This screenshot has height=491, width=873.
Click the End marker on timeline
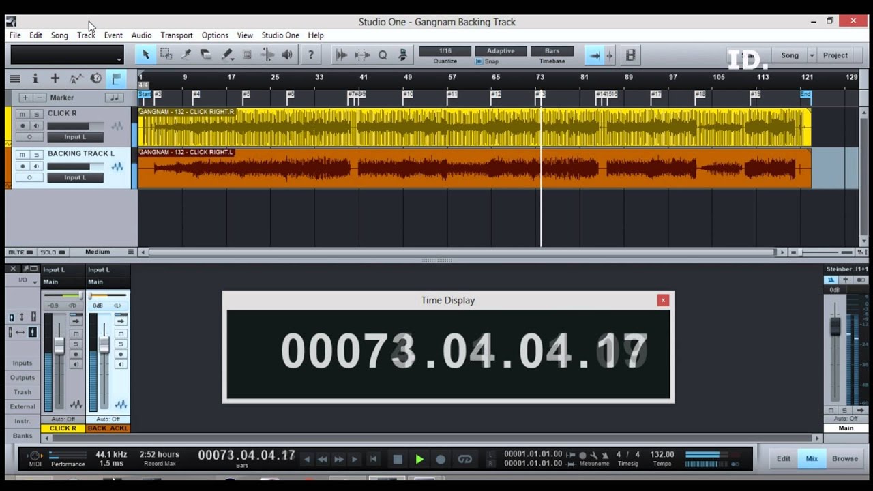805,94
